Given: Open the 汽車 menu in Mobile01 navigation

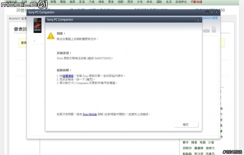Looking at the screenshot, I should pyautogui.click(x=91, y=2).
